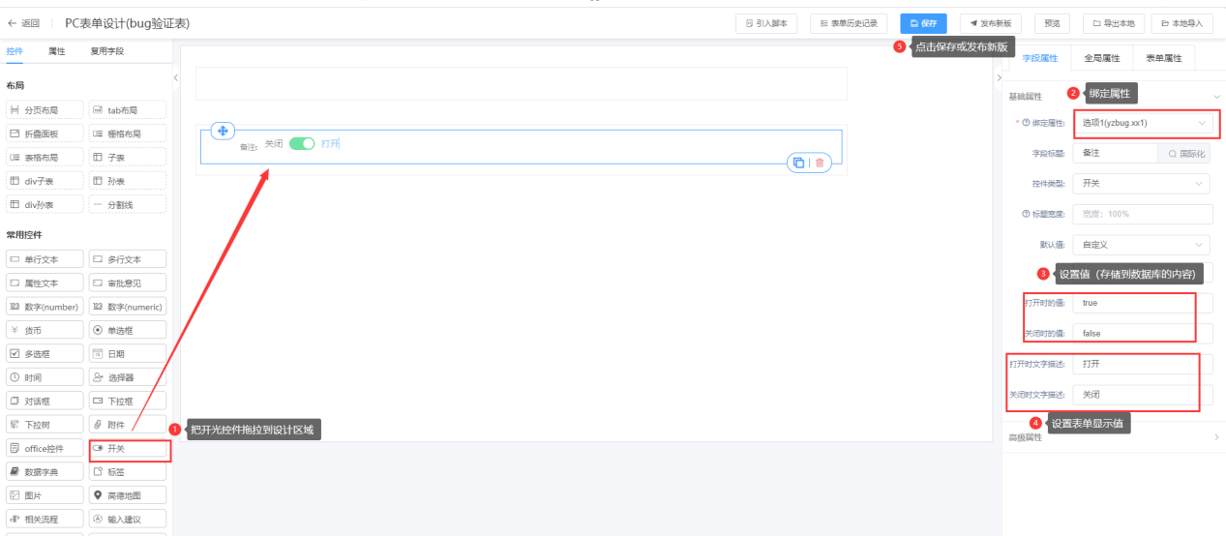Screen dimensions: 1226x536
Task: Collapse the right property panel
Action: pyautogui.click(x=999, y=77)
